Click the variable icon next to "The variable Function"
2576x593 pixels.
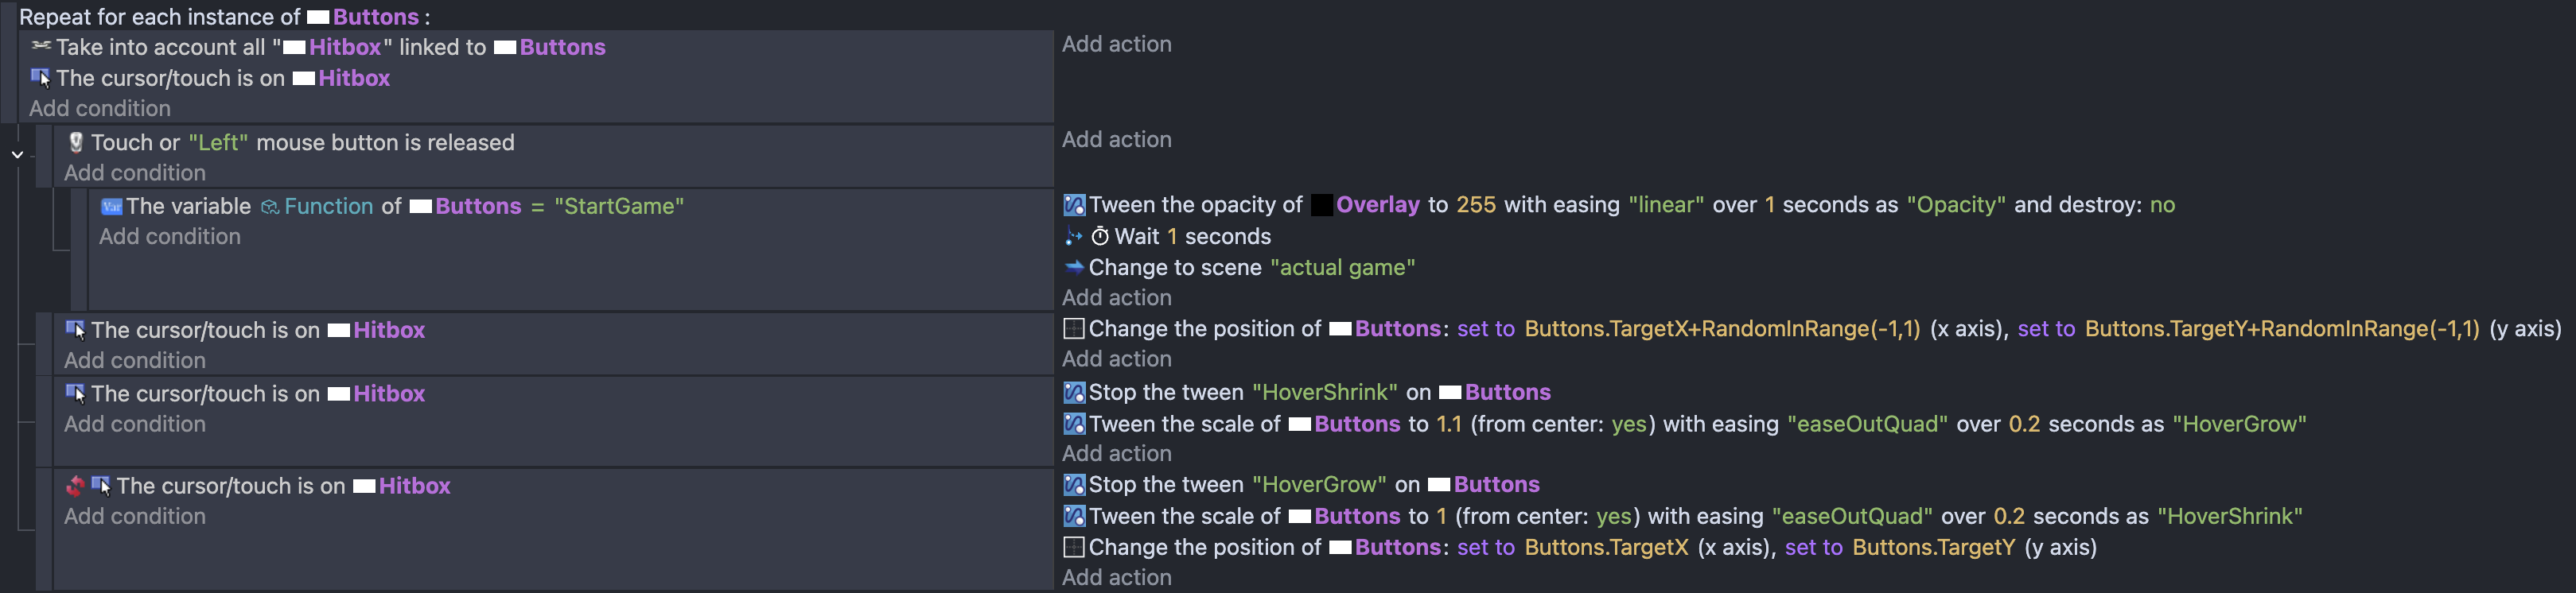point(111,206)
